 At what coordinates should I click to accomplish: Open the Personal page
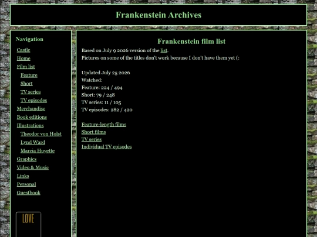coord(26,184)
